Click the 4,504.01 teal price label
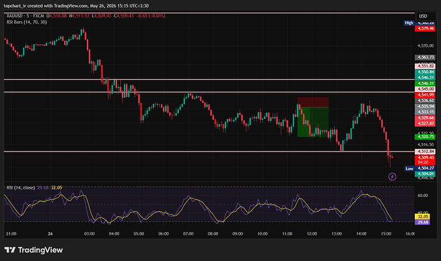Viewport: 441px width, 261px height. (425, 174)
